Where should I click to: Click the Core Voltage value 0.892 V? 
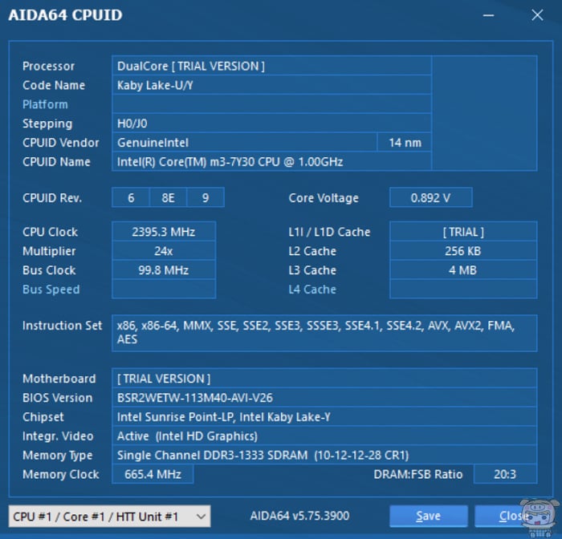click(430, 197)
